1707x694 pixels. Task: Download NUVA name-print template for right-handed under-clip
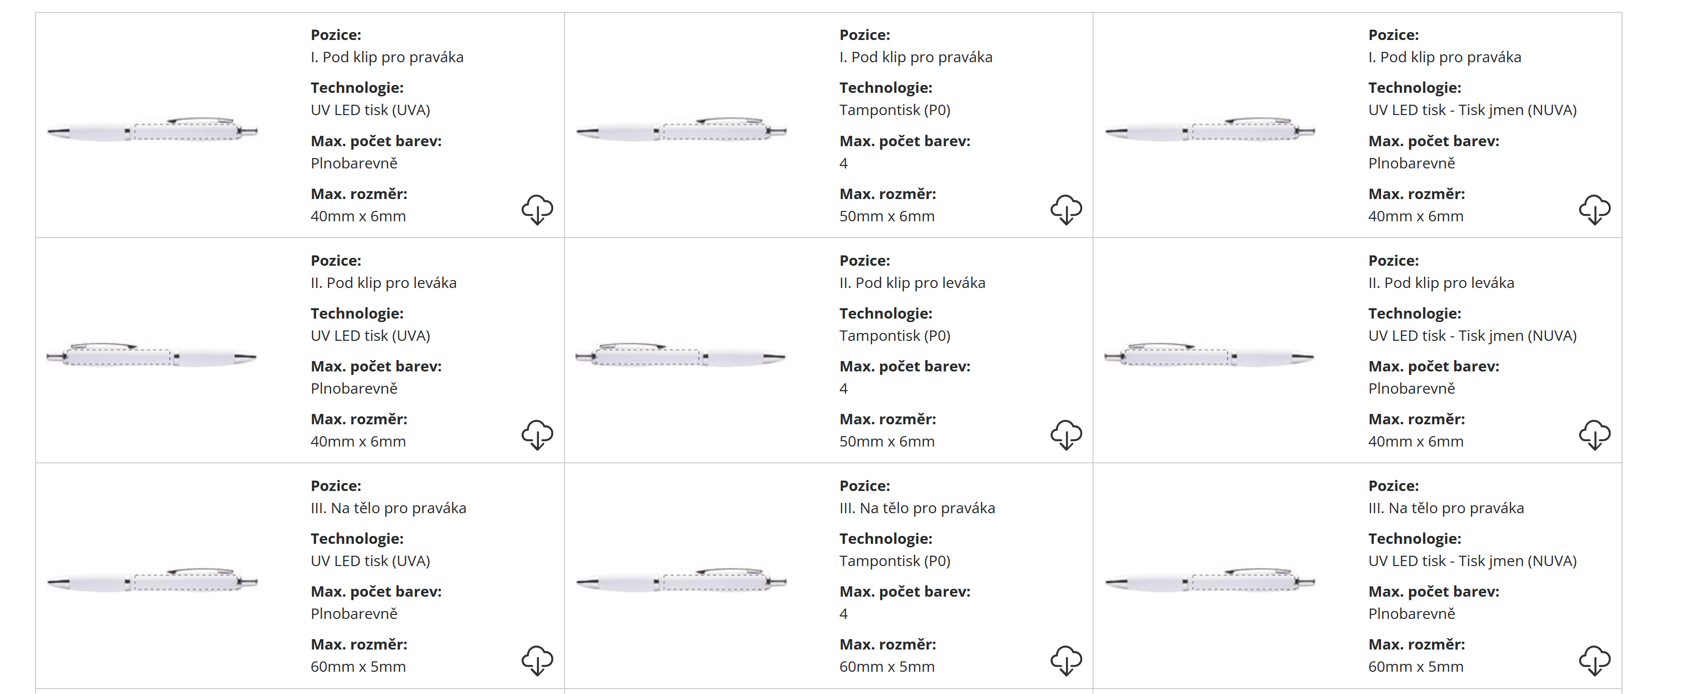tap(1594, 209)
